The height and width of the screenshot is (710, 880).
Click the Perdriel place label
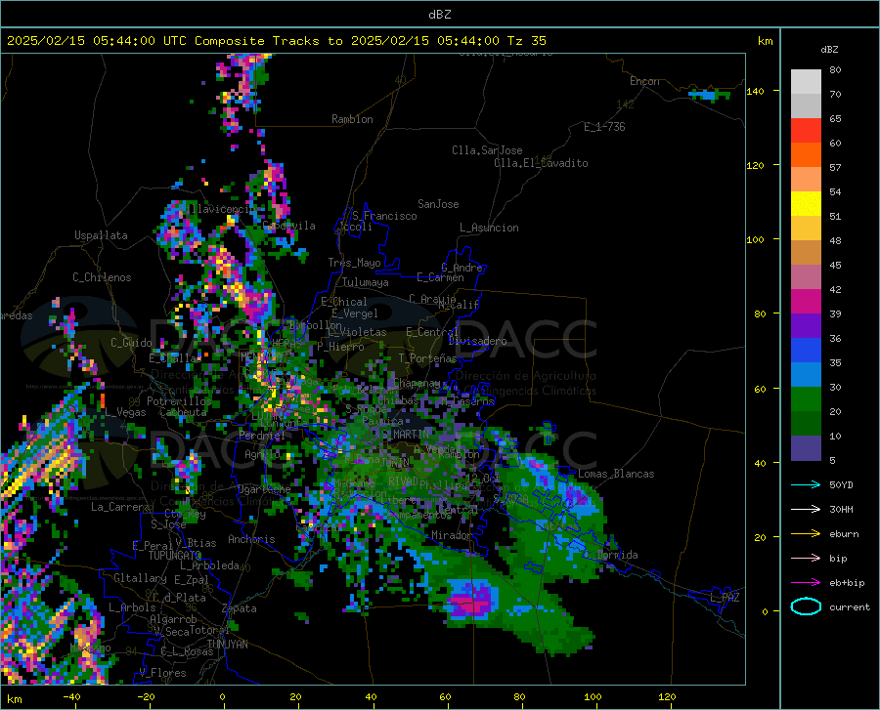261,435
